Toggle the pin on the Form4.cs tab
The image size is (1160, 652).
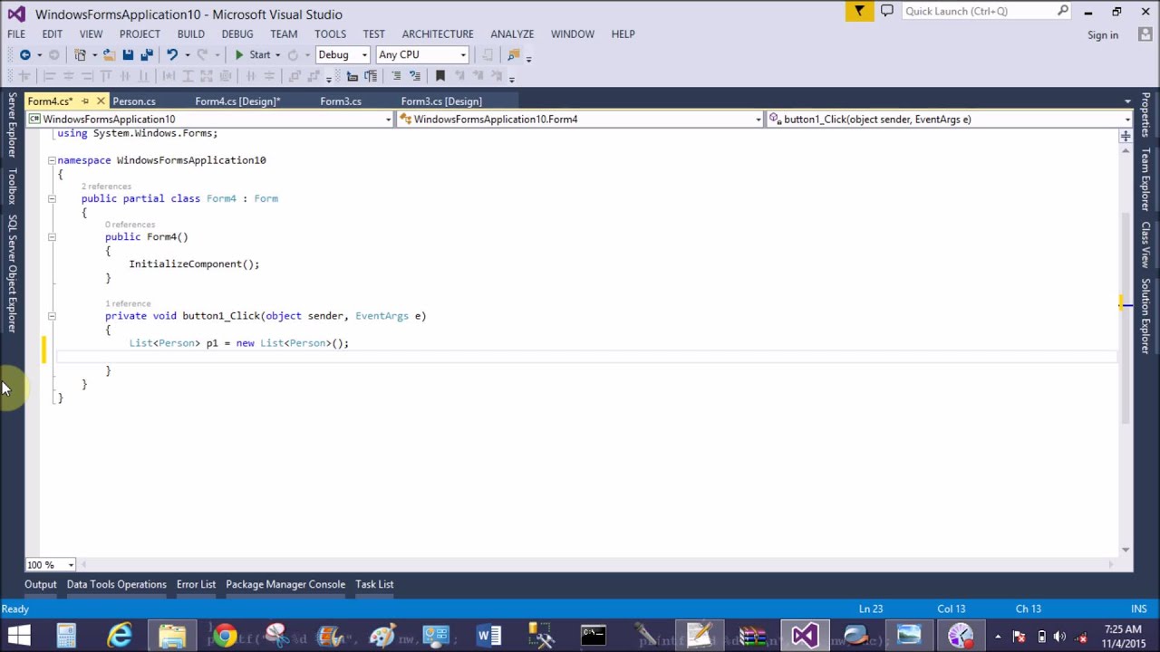(85, 101)
